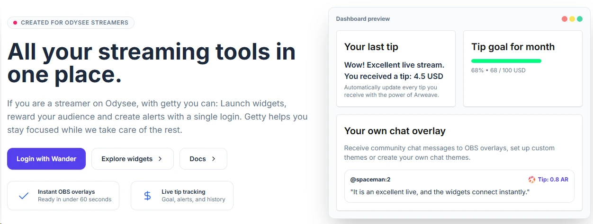
Task: Click the "All your streaming tools" headline
Action: coord(152,63)
